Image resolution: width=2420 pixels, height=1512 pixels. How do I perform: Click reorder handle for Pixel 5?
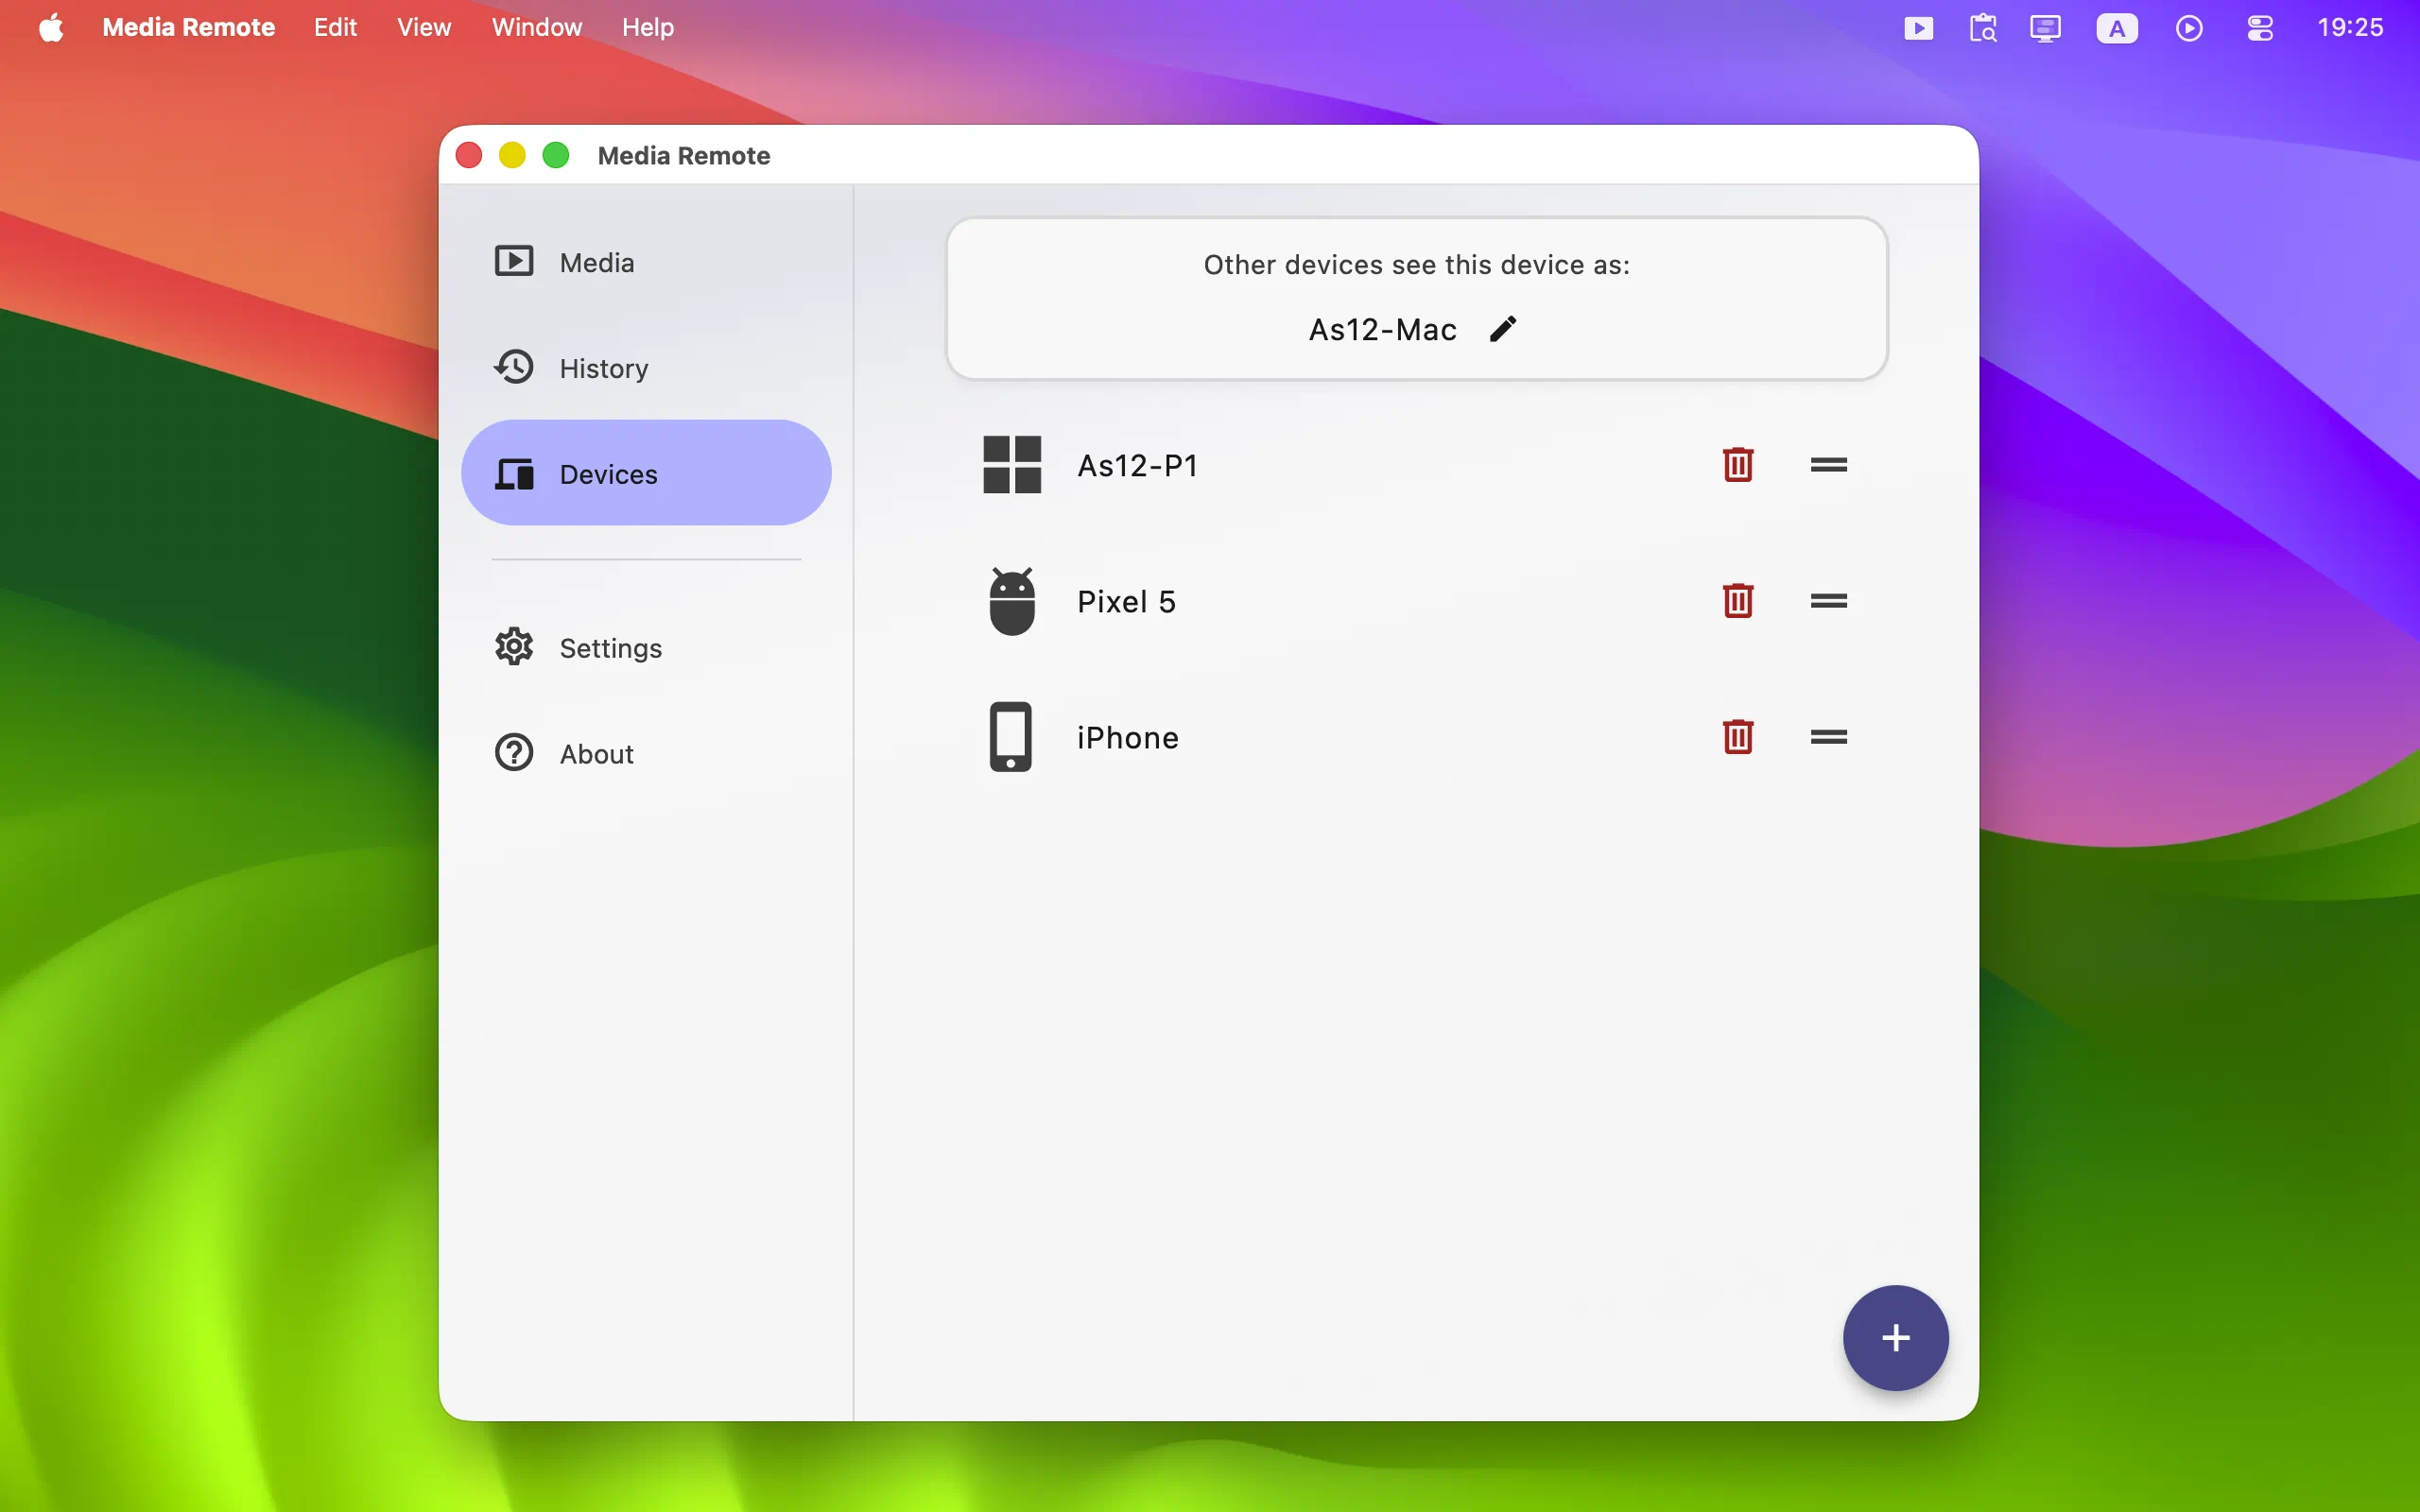(x=1829, y=601)
